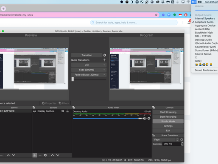Click the blue Zoom extension icon

pyautogui.click(x=169, y=15)
